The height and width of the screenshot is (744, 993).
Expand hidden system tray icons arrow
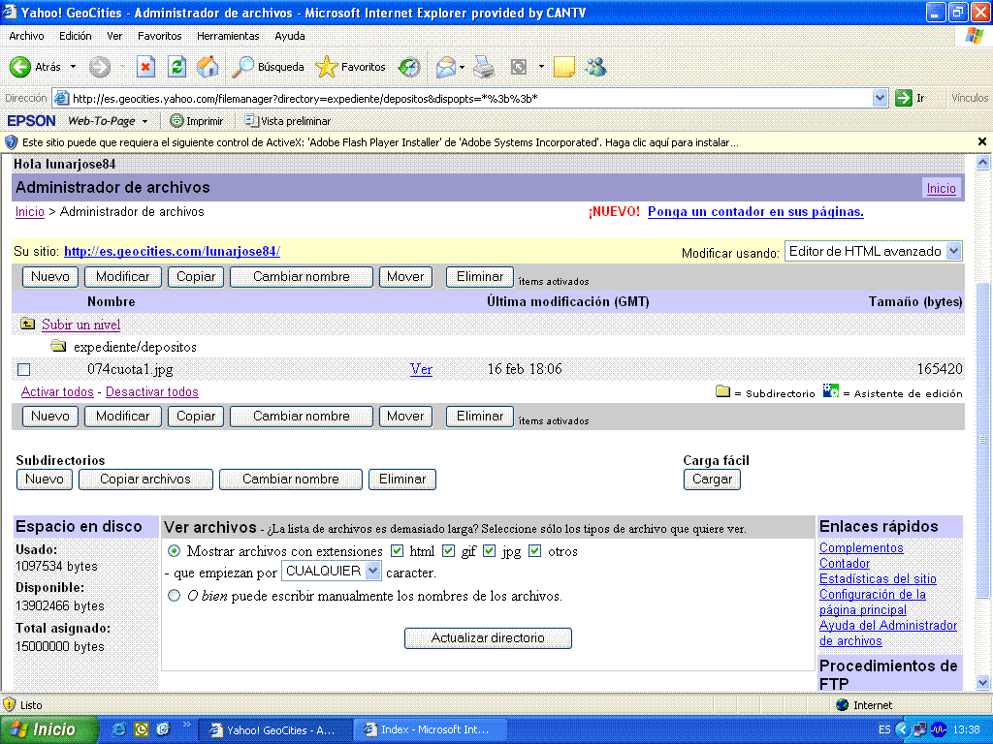[903, 730]
